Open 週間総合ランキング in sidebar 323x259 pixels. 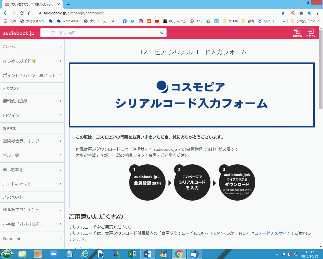click(x=32, y=141)
